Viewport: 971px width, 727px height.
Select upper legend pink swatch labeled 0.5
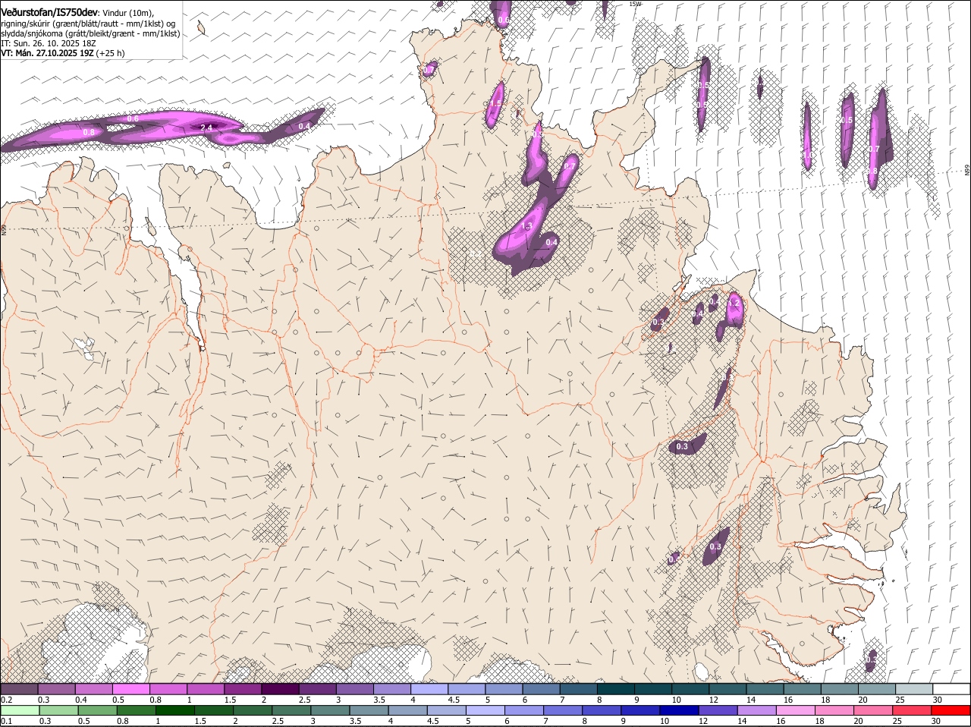point(130,689)
